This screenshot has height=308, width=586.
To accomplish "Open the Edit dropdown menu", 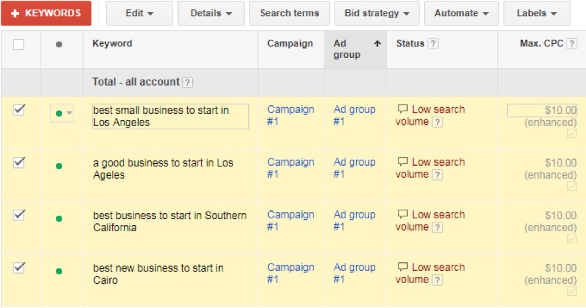I will (140, 13).
